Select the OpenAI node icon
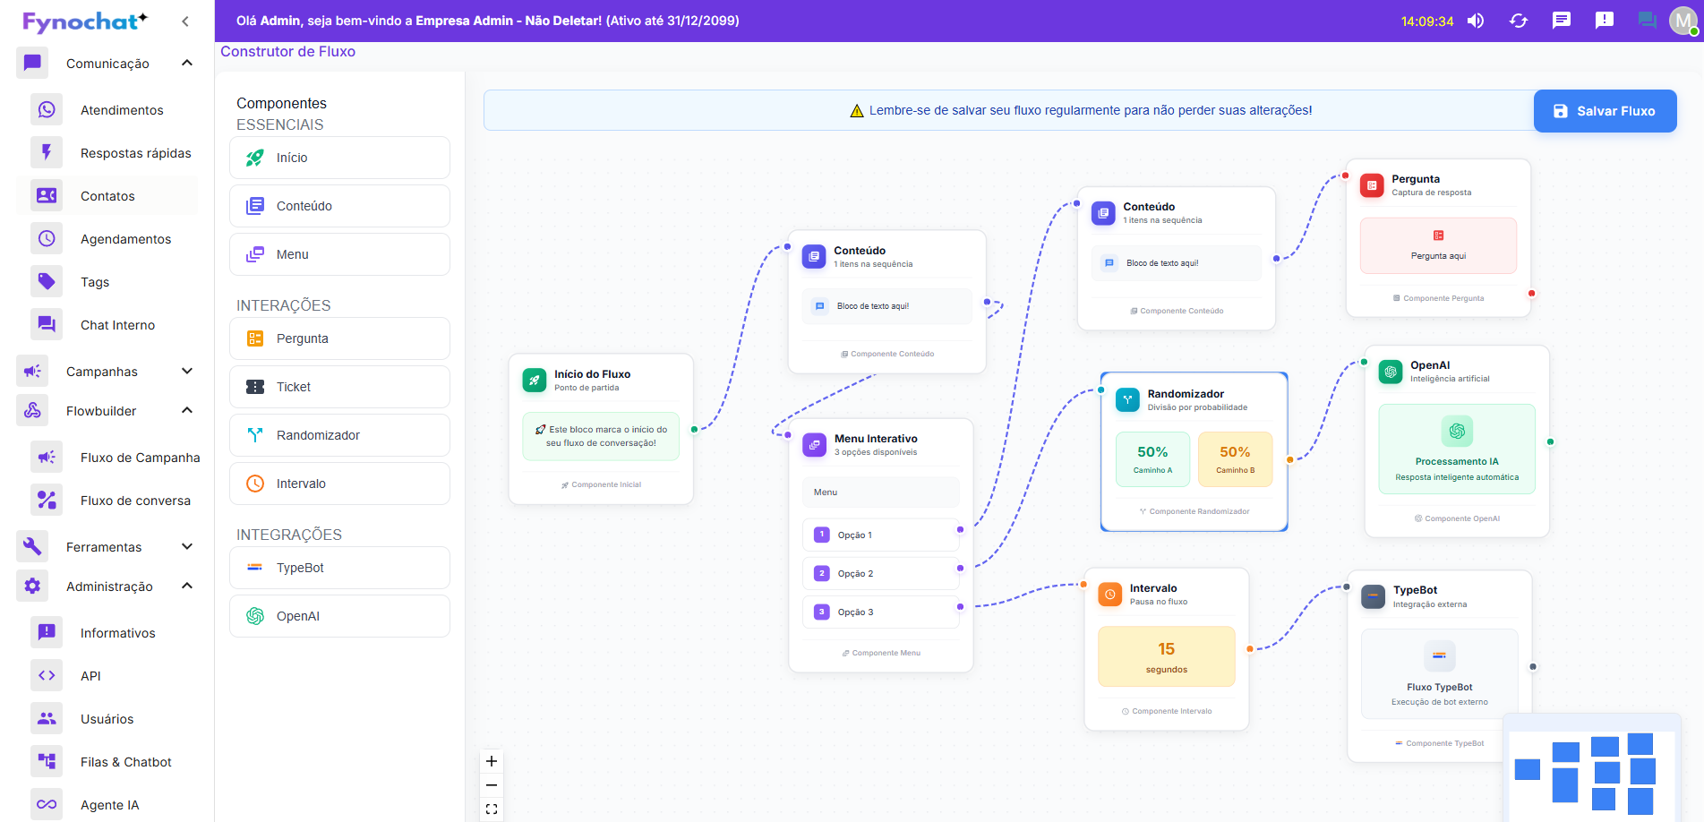This screenshot has width=1704, height=822. coord(1391,372)
